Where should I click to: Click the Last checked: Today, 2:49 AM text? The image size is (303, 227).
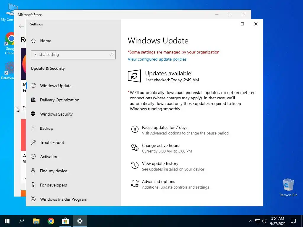172,80
